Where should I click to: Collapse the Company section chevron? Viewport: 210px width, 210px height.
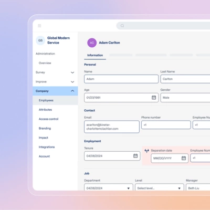pos(72,91)
